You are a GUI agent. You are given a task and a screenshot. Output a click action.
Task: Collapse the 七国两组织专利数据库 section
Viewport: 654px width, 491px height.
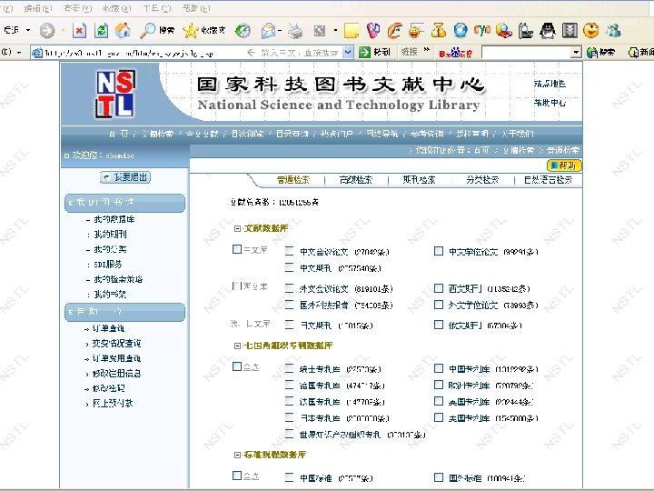[237, 346]
